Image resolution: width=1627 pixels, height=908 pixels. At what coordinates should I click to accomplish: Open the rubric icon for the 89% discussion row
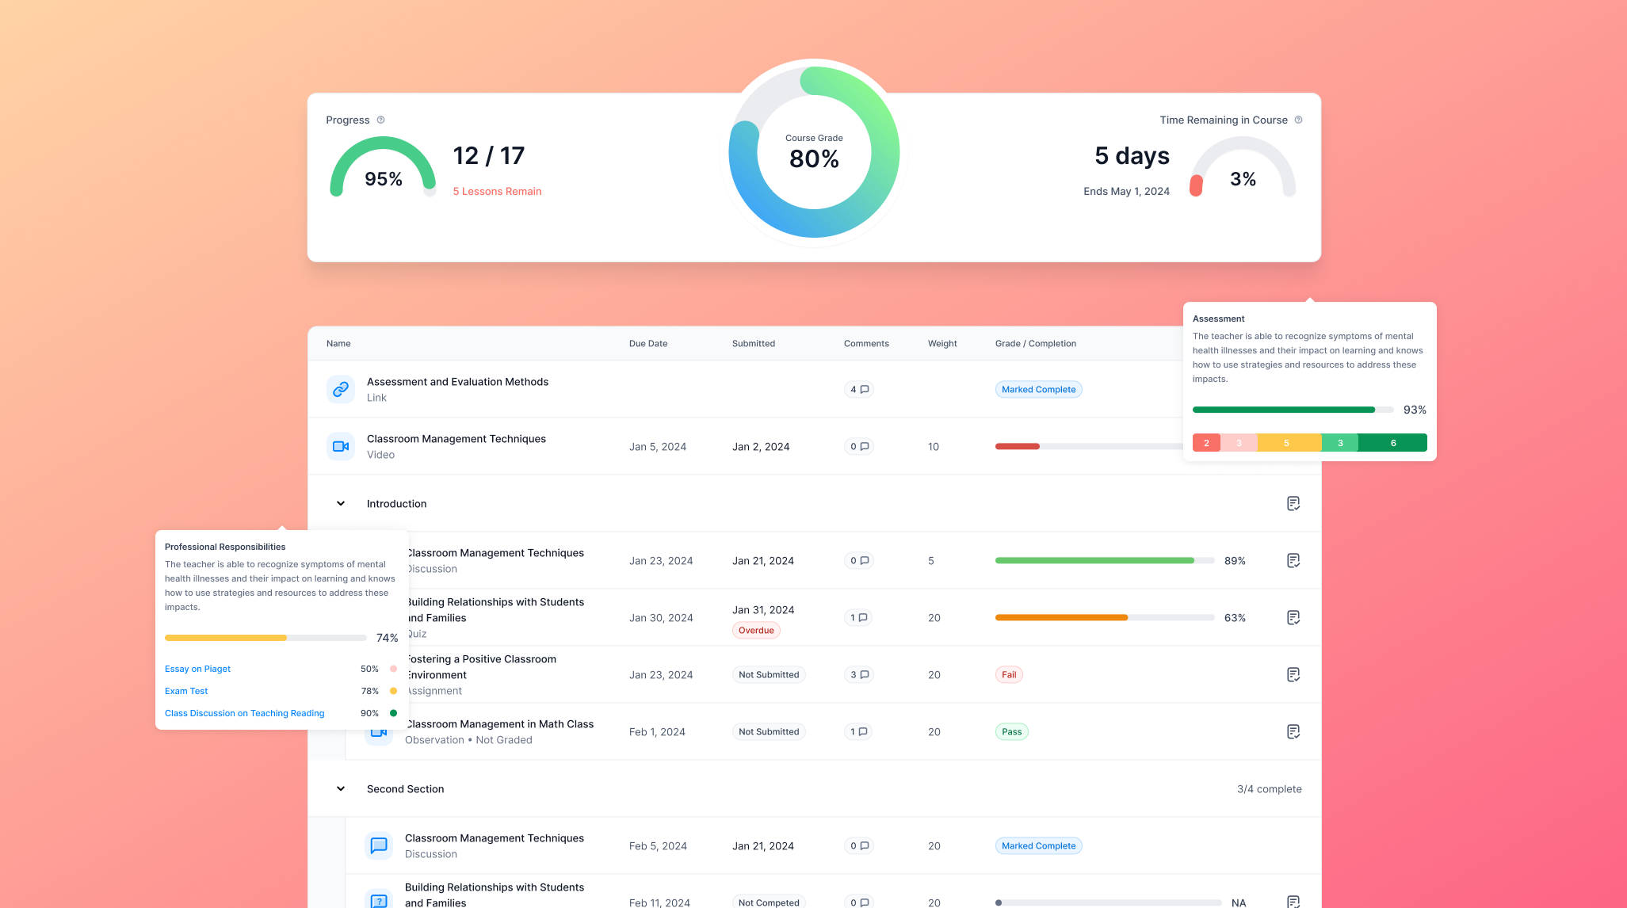pyautogui.click(x=1293, y=560)
